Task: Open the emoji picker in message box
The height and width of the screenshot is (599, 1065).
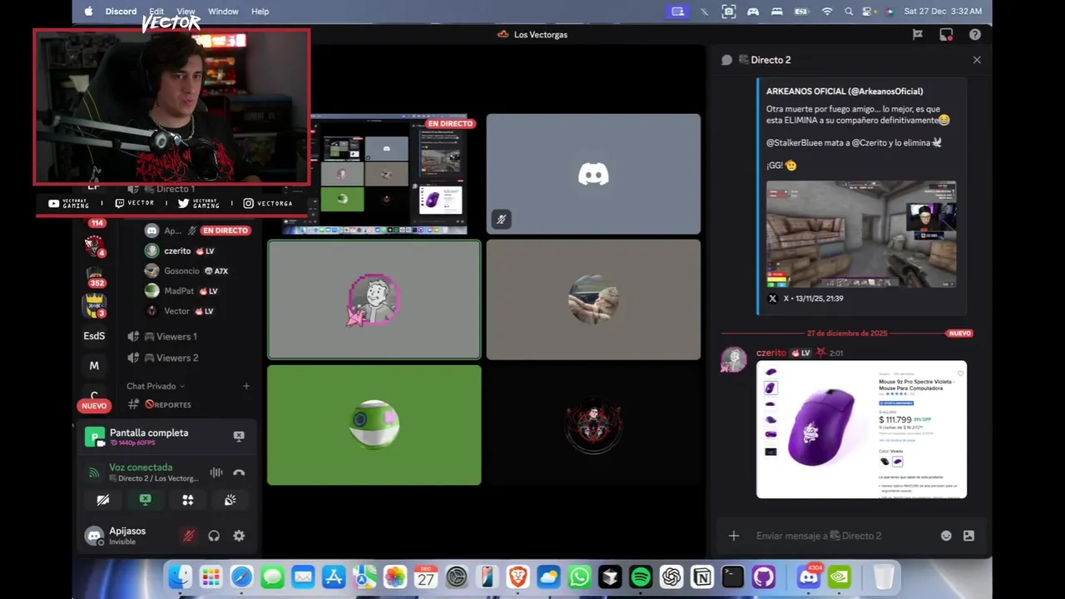Action: click(x=946, y=536)
